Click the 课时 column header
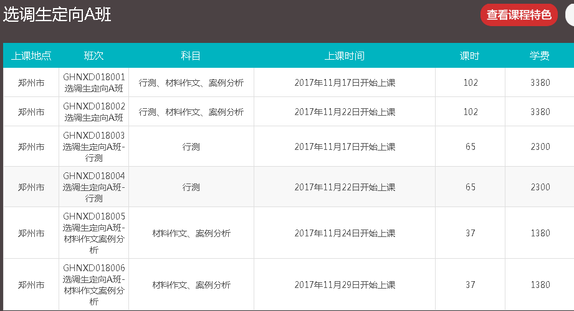 pyautogui.click(x=470, y=55)
